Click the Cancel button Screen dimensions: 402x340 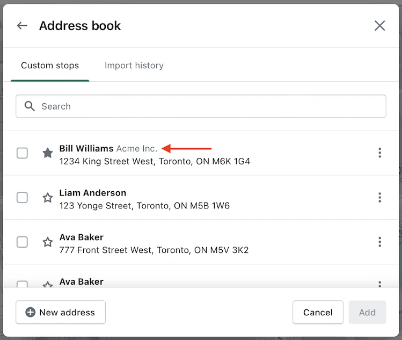(x=318, y=312)
